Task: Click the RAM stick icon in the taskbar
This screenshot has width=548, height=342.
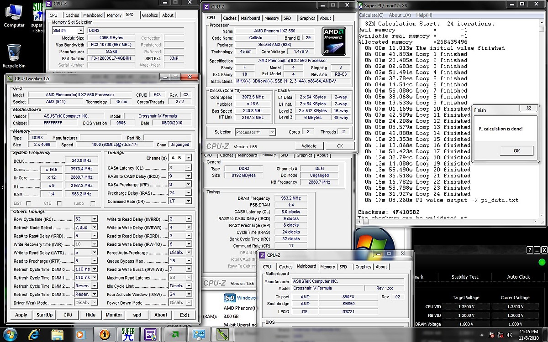Action: 222,334
